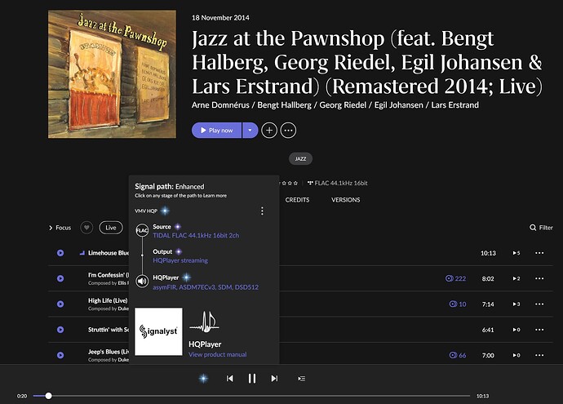Click the FLAC source stage icon
Screen dimensions: 563x404
pos(142,230)
